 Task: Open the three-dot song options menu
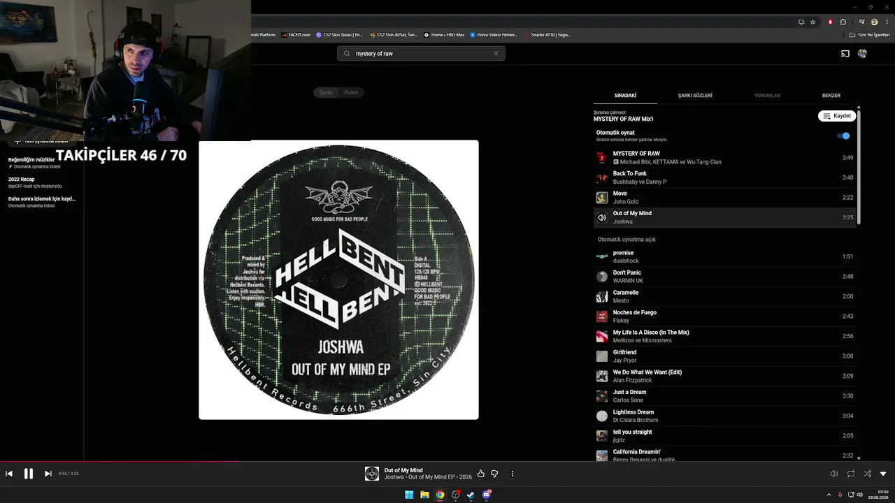513,474
